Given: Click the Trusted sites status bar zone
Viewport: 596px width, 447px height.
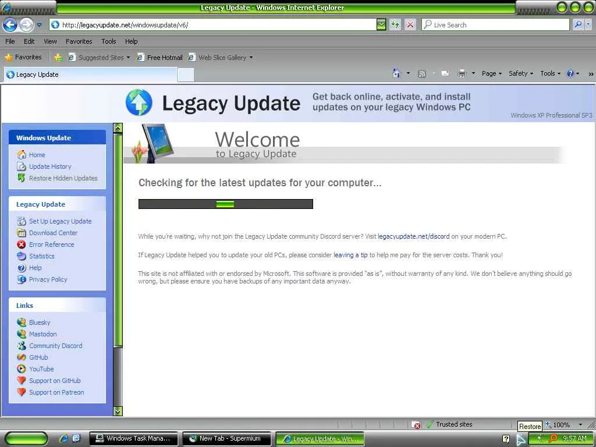Looking at the screenshot, I should point(450,424).
